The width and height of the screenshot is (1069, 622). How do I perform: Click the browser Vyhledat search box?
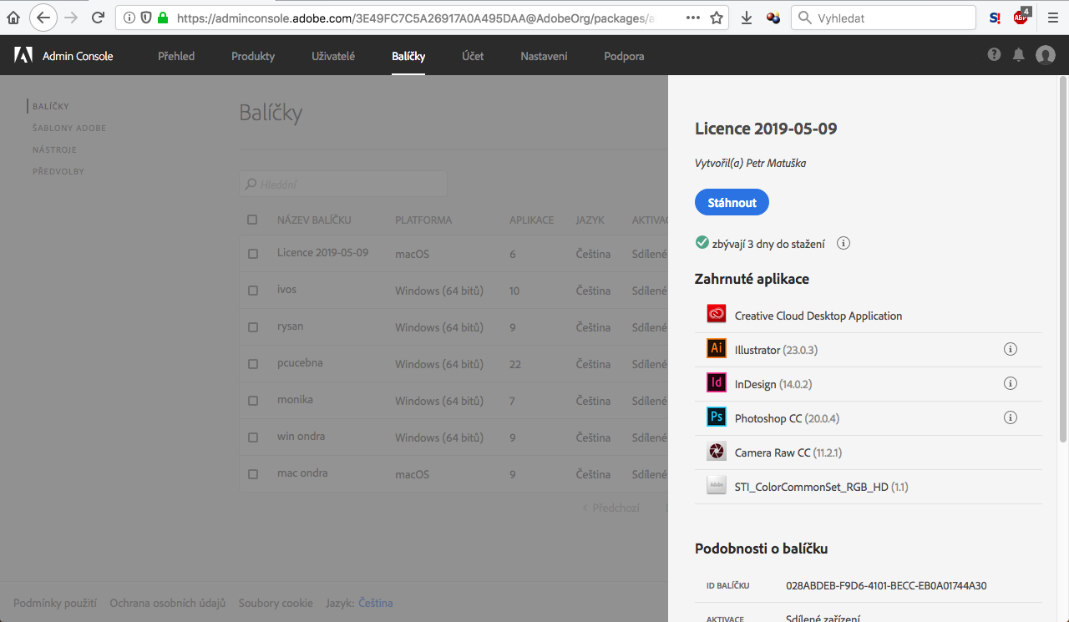coord(884,18)
